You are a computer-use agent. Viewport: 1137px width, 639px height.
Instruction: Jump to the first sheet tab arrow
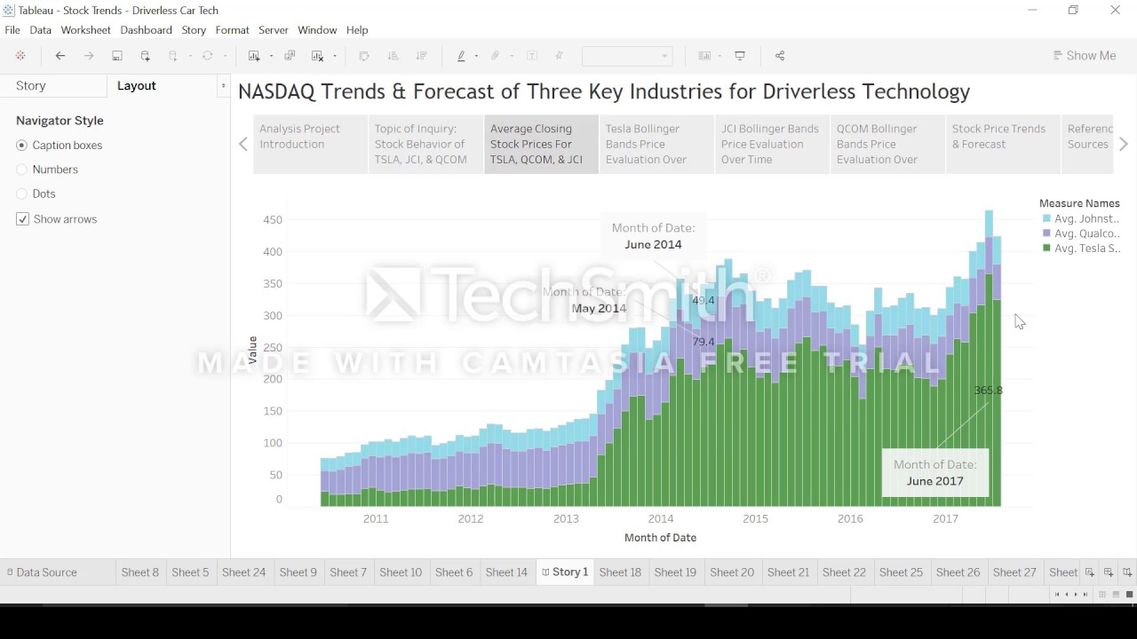[x=1057, y=595]
